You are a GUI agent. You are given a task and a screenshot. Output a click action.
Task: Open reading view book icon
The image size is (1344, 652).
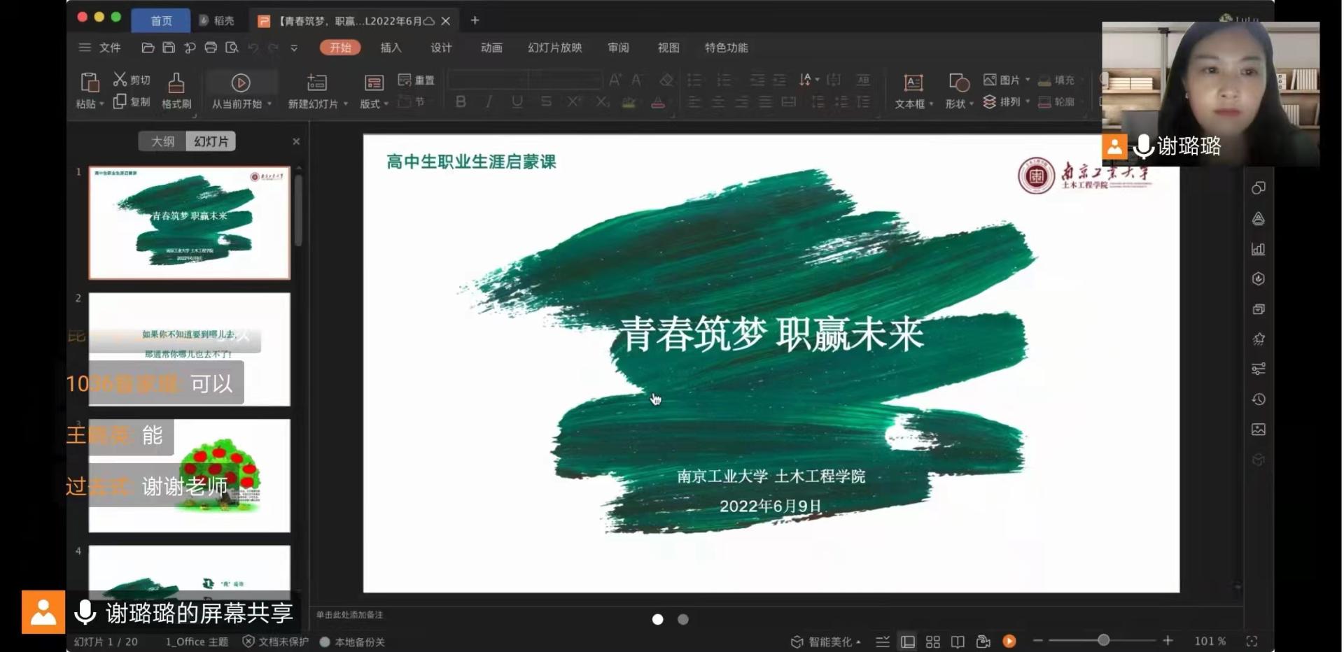coord(958,642)
